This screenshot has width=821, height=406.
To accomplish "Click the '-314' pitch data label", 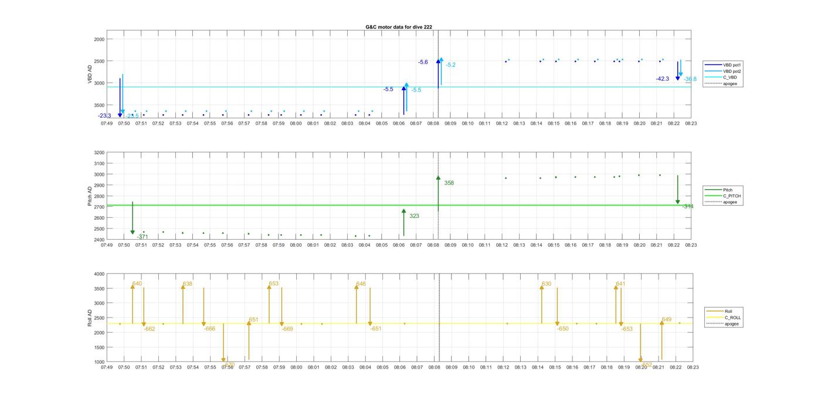I will pos(688,207).
